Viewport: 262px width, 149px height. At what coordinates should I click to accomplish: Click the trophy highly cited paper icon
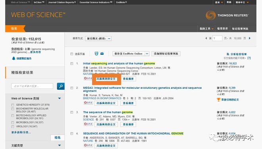pyautogui.click(x=218, y=100)
